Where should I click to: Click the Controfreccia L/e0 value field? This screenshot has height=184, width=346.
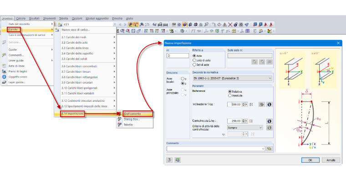point(234,121)
